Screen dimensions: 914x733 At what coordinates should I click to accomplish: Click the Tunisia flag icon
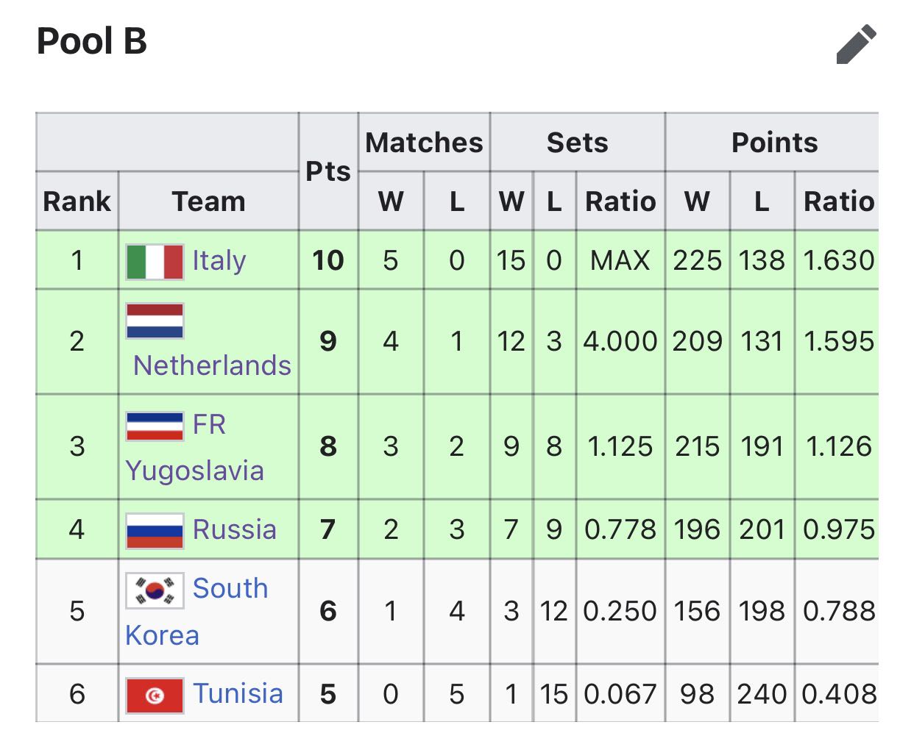point(155,696)
